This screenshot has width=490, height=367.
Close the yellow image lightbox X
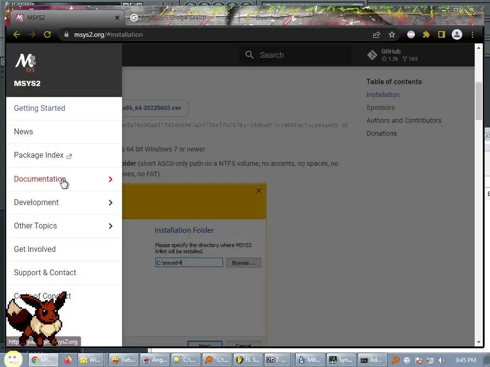point(259,191)
